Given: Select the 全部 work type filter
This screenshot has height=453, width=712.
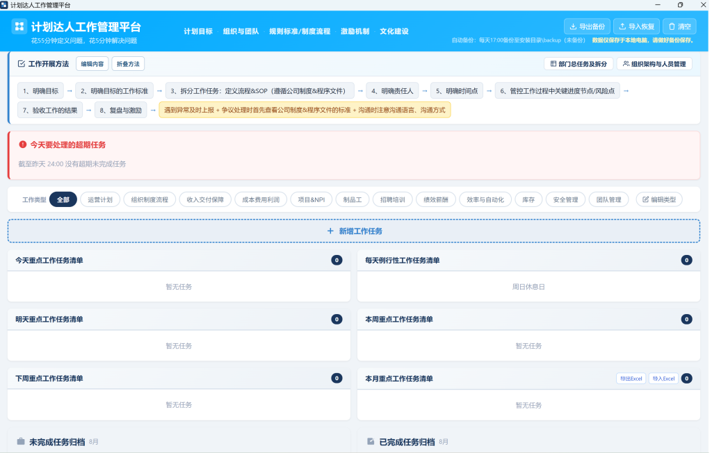Looking at the screenshot, I should pos(63,200).
